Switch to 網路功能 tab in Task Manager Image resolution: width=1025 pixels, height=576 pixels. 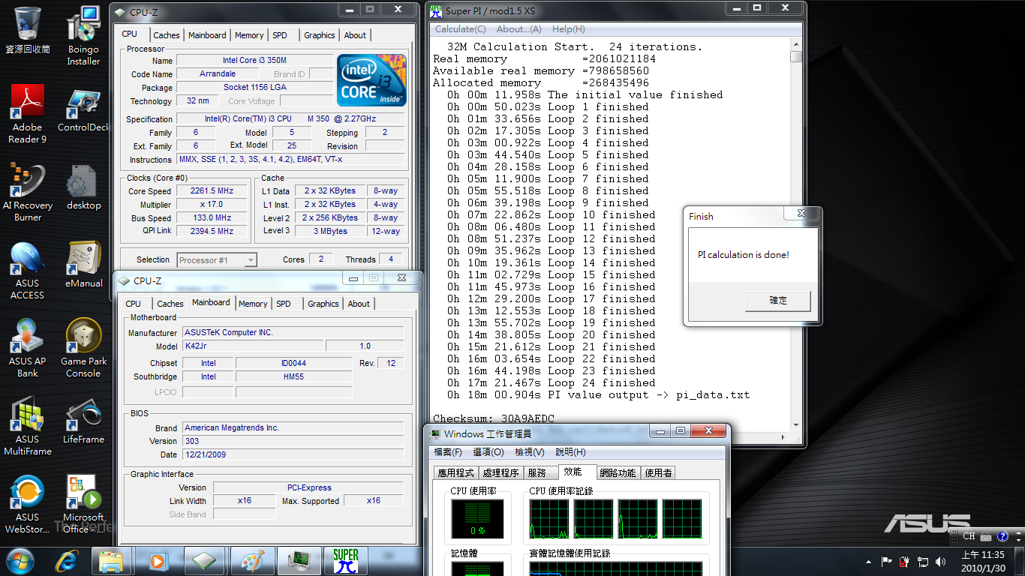pyautogui.click(x=618, y=472)
